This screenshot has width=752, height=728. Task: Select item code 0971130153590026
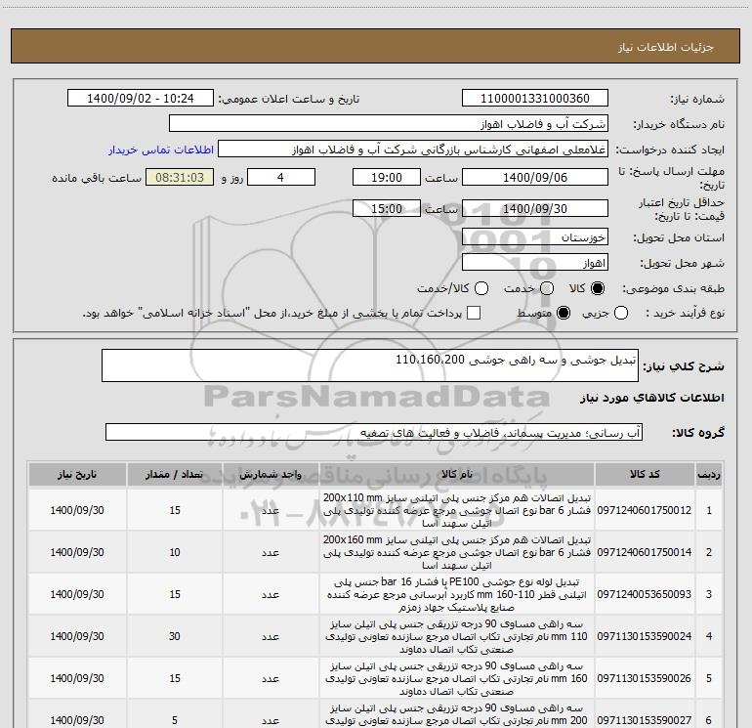[x=645, y=678]
